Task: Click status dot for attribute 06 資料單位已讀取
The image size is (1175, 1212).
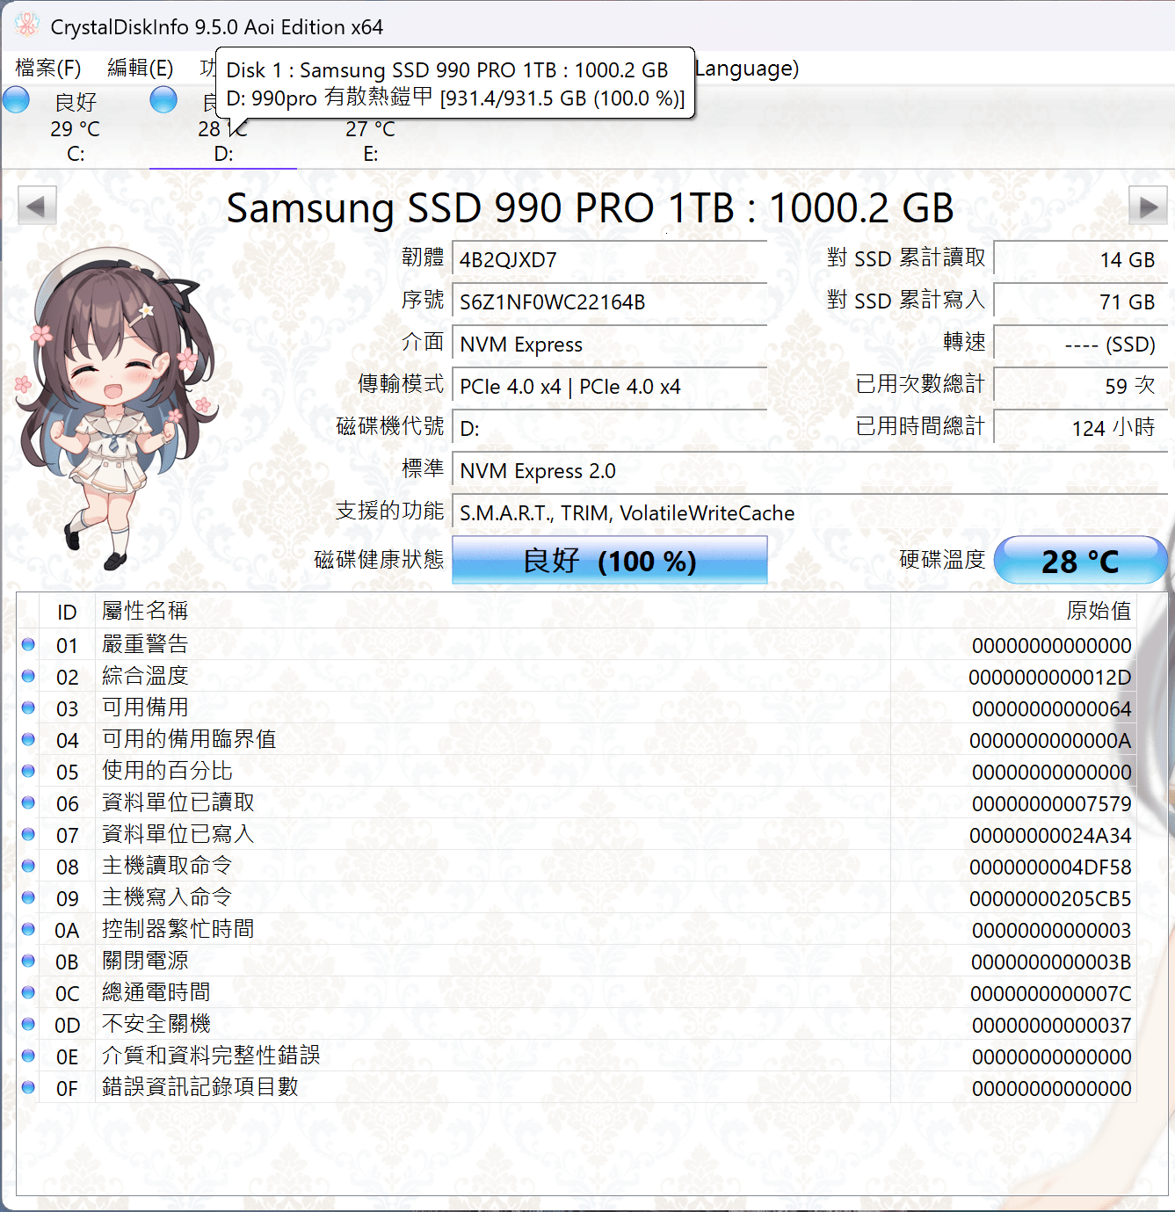Action: click(28, 802)
